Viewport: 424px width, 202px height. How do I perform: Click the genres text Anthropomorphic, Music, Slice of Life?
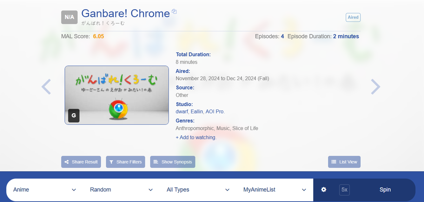click(x=217, y=128)
